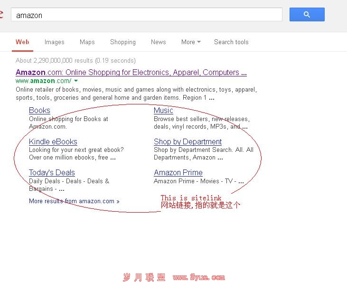Click 'Amazon Prime - Movies - TV' snippet
347x282 pixels.
199,181
